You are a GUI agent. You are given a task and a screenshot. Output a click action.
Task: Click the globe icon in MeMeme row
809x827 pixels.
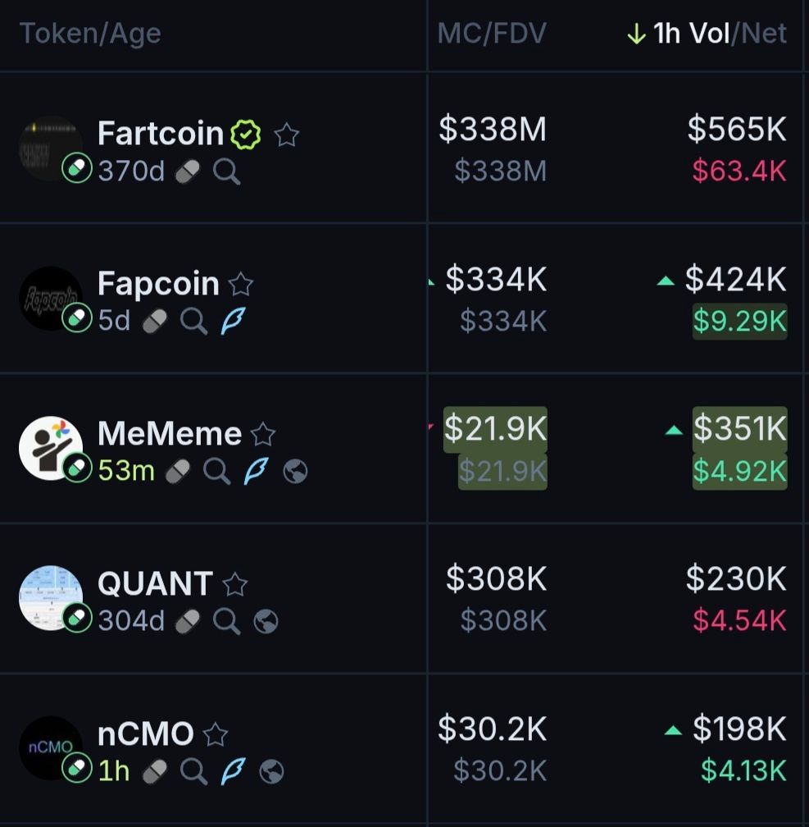pos(295,471)
